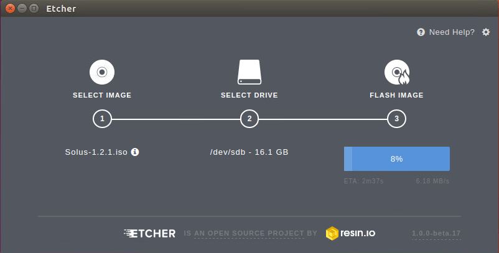Click the Solus-1.2.1.iso file name
Image resolution: width=499 pixels, height=253 pixels.
(x=97, y=152)
